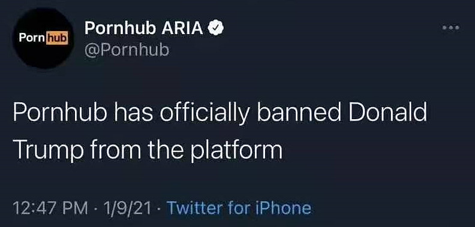Click the separator dot before Twitter for iPhone
This screenshot has width=475, height=227.
click(x=160, y=208)
